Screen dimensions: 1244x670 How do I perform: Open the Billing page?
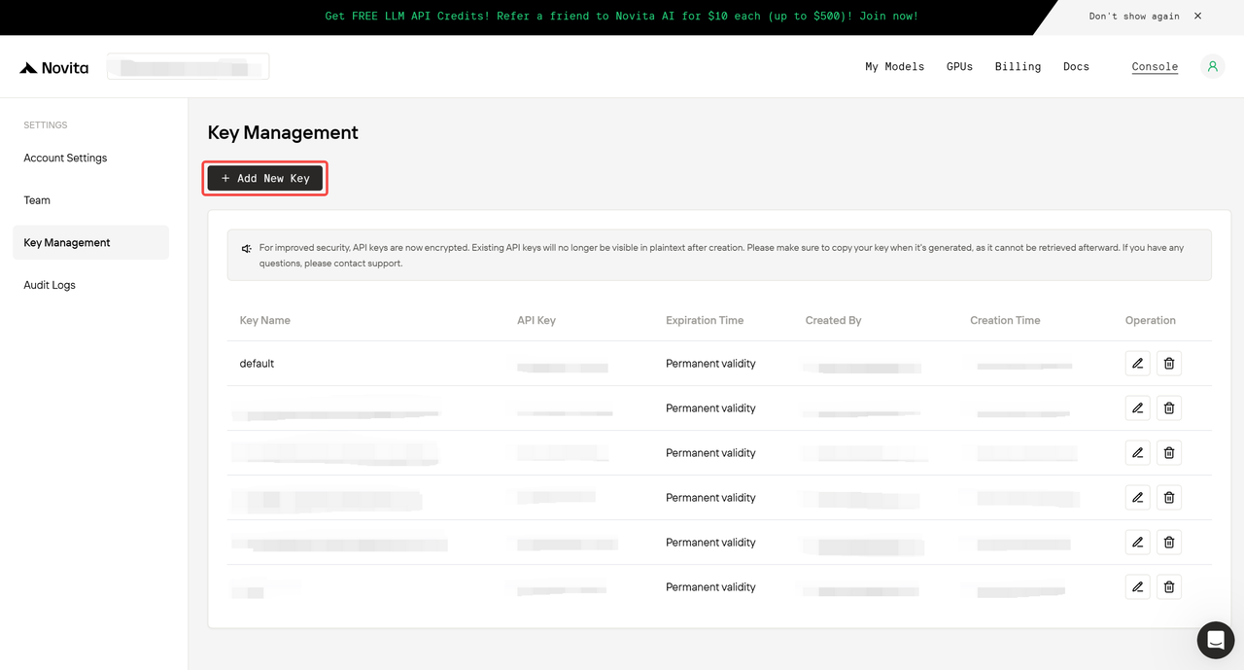tap(1018, 67)
